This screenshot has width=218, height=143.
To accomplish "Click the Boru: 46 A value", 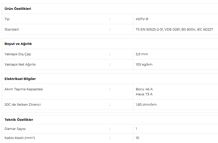I will pos(144,89).
